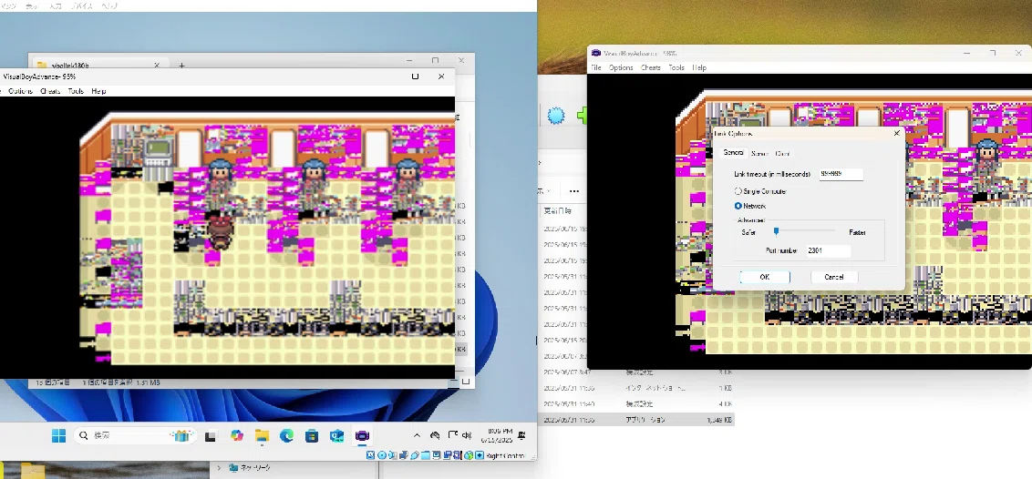Image resolution: width=1032 pixels, height=479 pixels.
Task: Open Task View from the taskbar
Action: pos(211,435)
